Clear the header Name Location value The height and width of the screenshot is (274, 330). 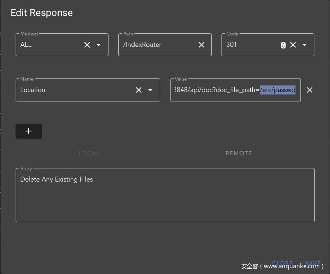[138, 90]
